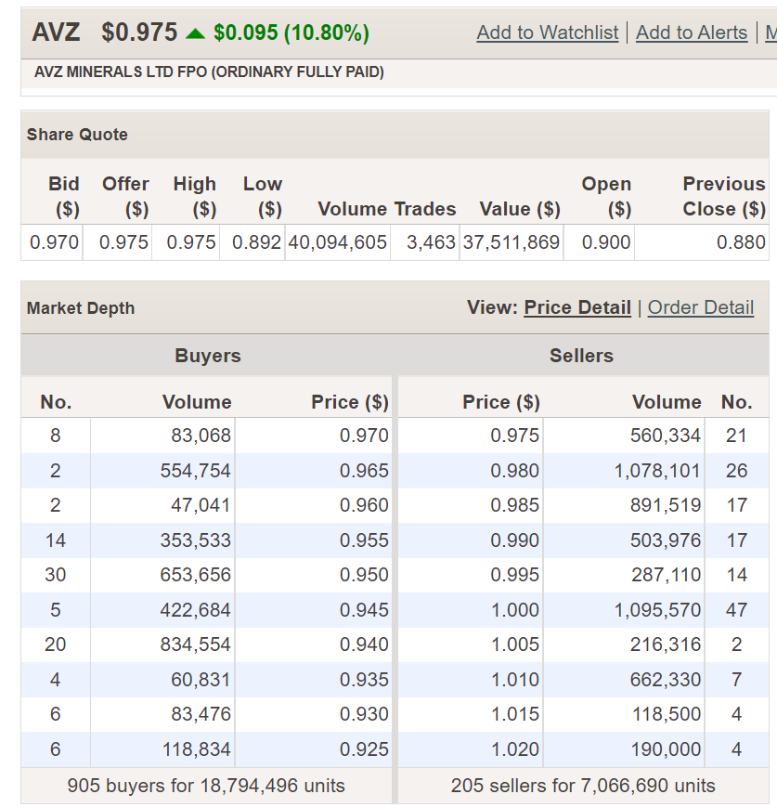This screenshot has width=777, height=807.
Task: Click seller price 1.000
Action: click(515, 610)
